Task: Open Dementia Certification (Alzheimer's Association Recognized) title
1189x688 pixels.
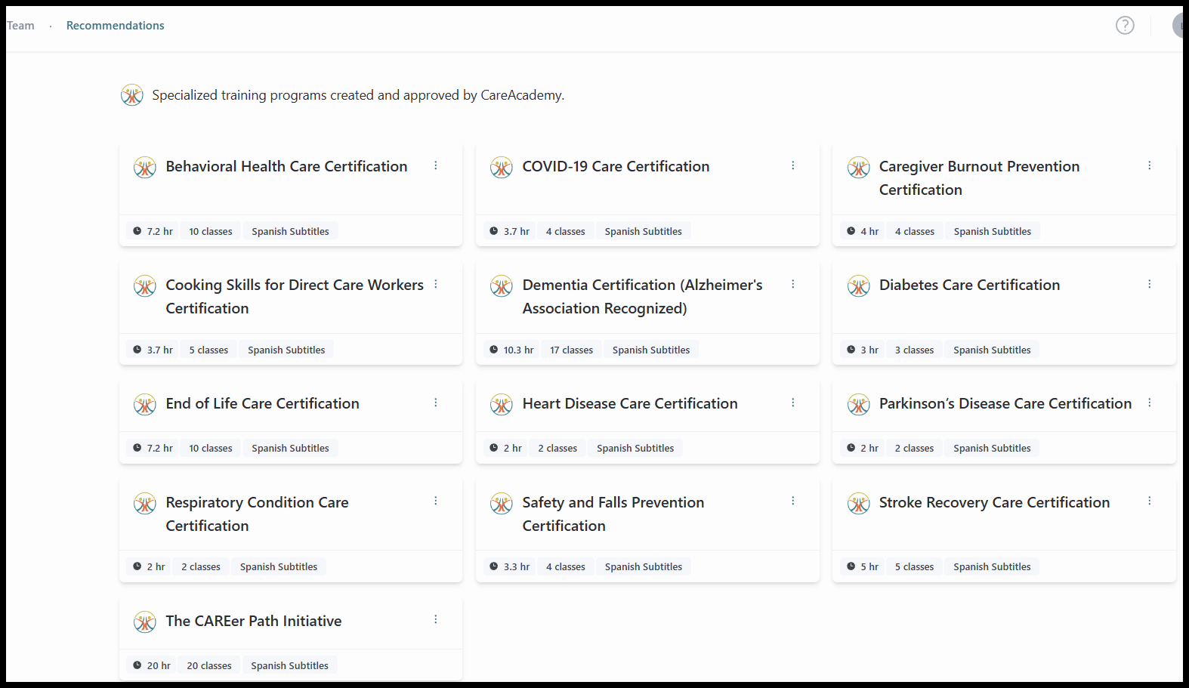Action: point(642,296)
